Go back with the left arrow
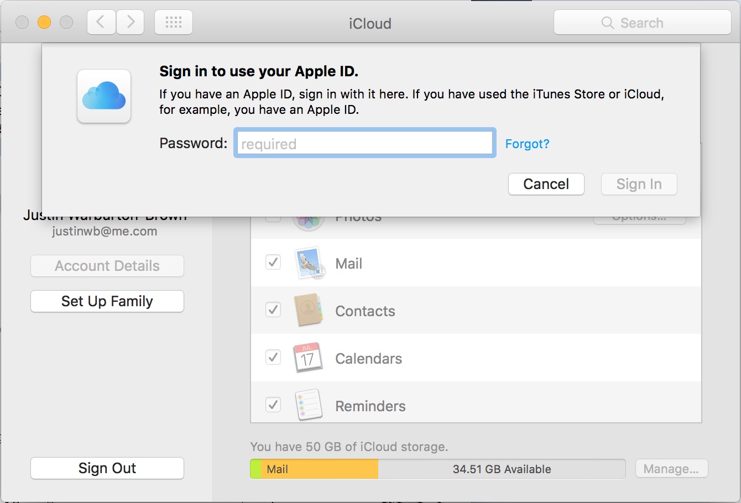Viewport: 741px width, 503px height. [101, 23]
